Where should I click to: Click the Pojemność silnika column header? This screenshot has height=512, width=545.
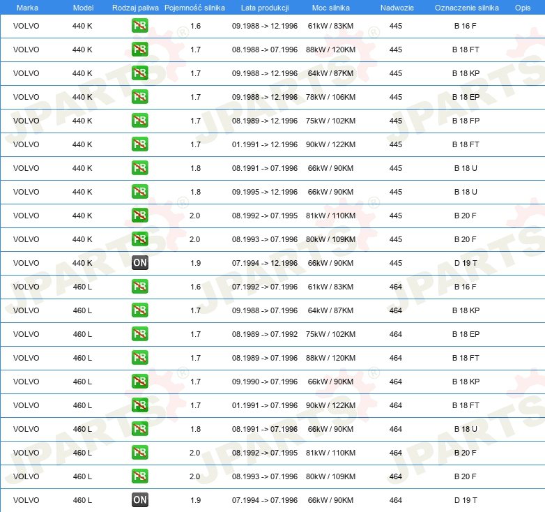tap(194, 8)
